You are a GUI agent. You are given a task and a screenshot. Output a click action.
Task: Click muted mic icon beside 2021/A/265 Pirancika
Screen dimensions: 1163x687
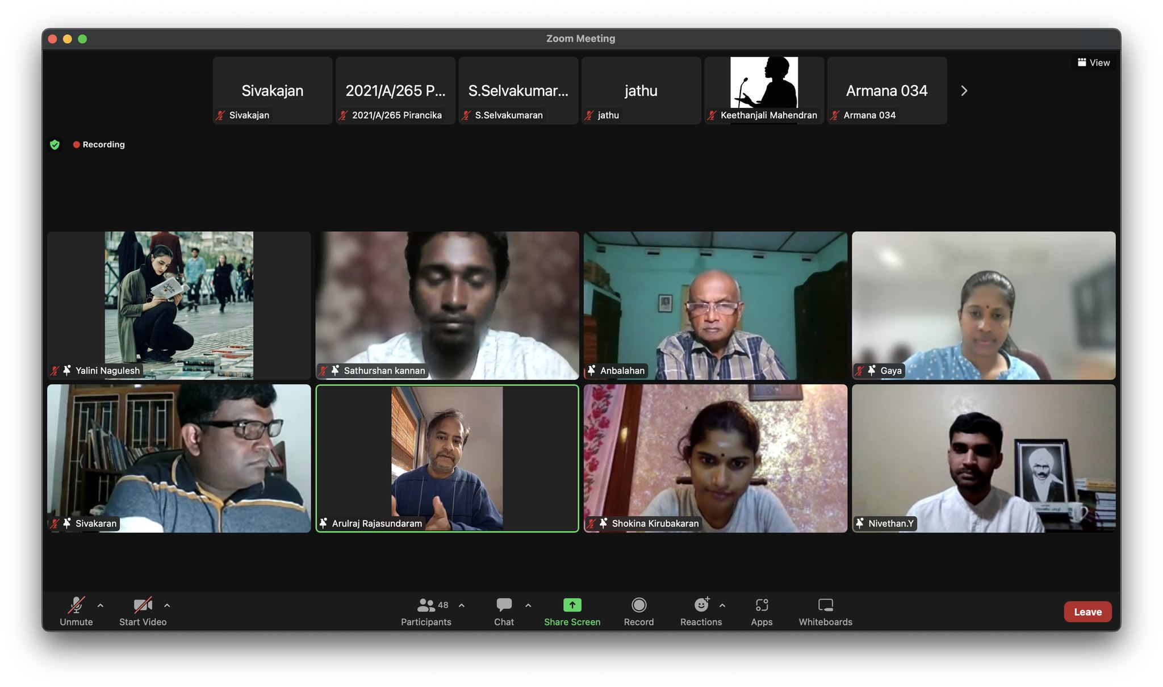coord(343,115)
